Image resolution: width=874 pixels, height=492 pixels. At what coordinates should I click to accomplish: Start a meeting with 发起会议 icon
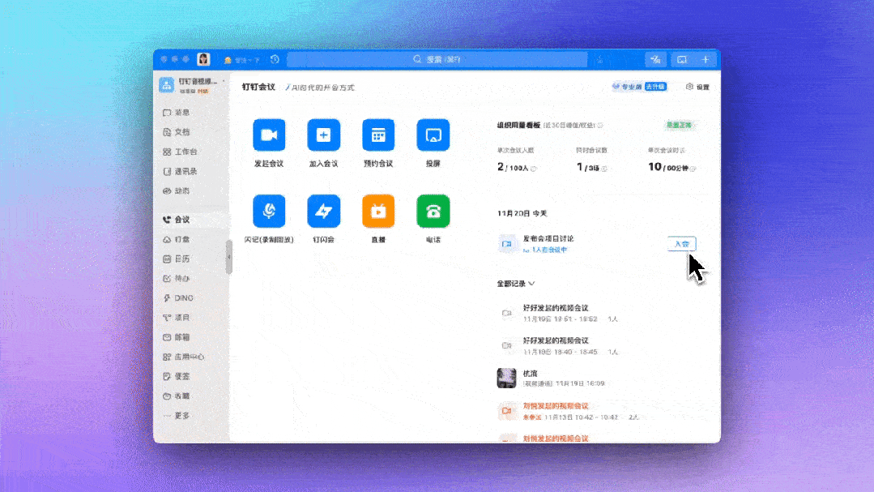(x=269, y=135)
